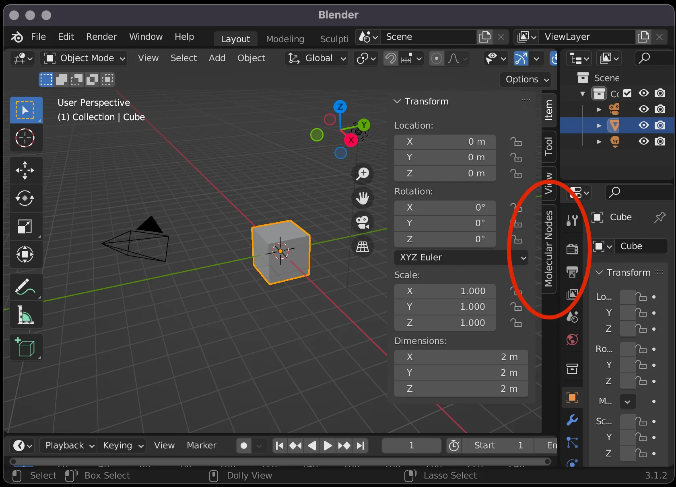
Task: Open the Options dropdown in viewport
Action: pos(526,80)
